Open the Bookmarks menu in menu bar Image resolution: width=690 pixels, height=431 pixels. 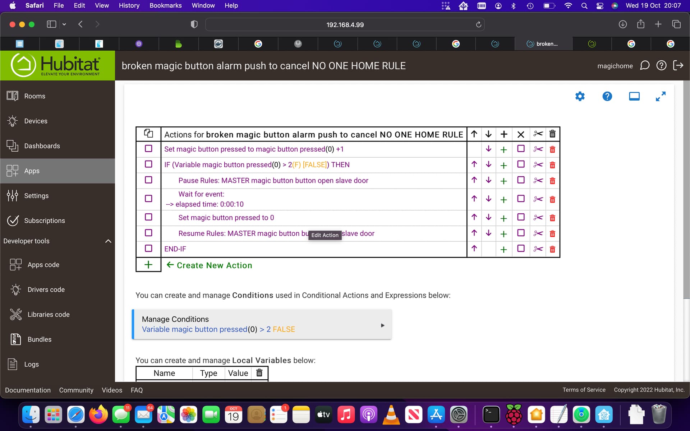point(165,5)
